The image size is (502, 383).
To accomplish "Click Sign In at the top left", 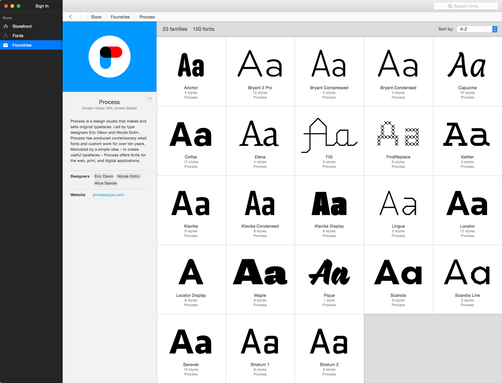I will pyautogui.click(x=42, y=6).
